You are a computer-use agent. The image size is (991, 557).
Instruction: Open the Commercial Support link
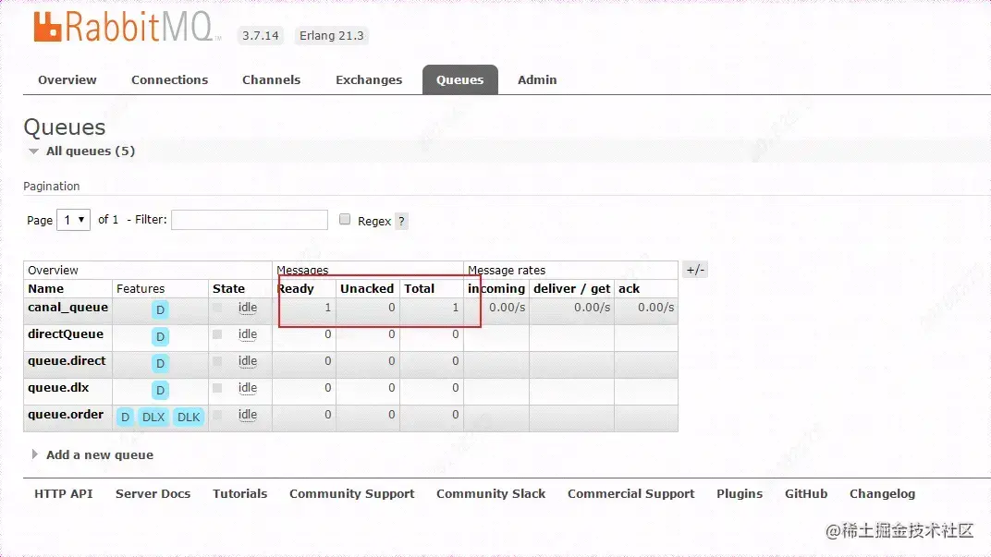click(x=630, y=494)
